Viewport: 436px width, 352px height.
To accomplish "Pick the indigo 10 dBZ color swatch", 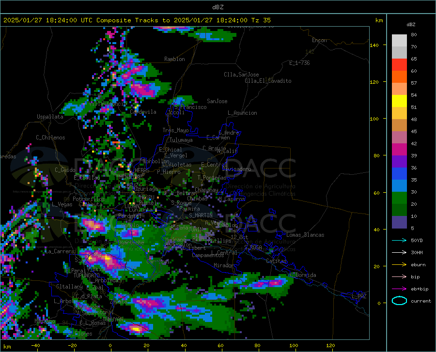I will [399, 222].
